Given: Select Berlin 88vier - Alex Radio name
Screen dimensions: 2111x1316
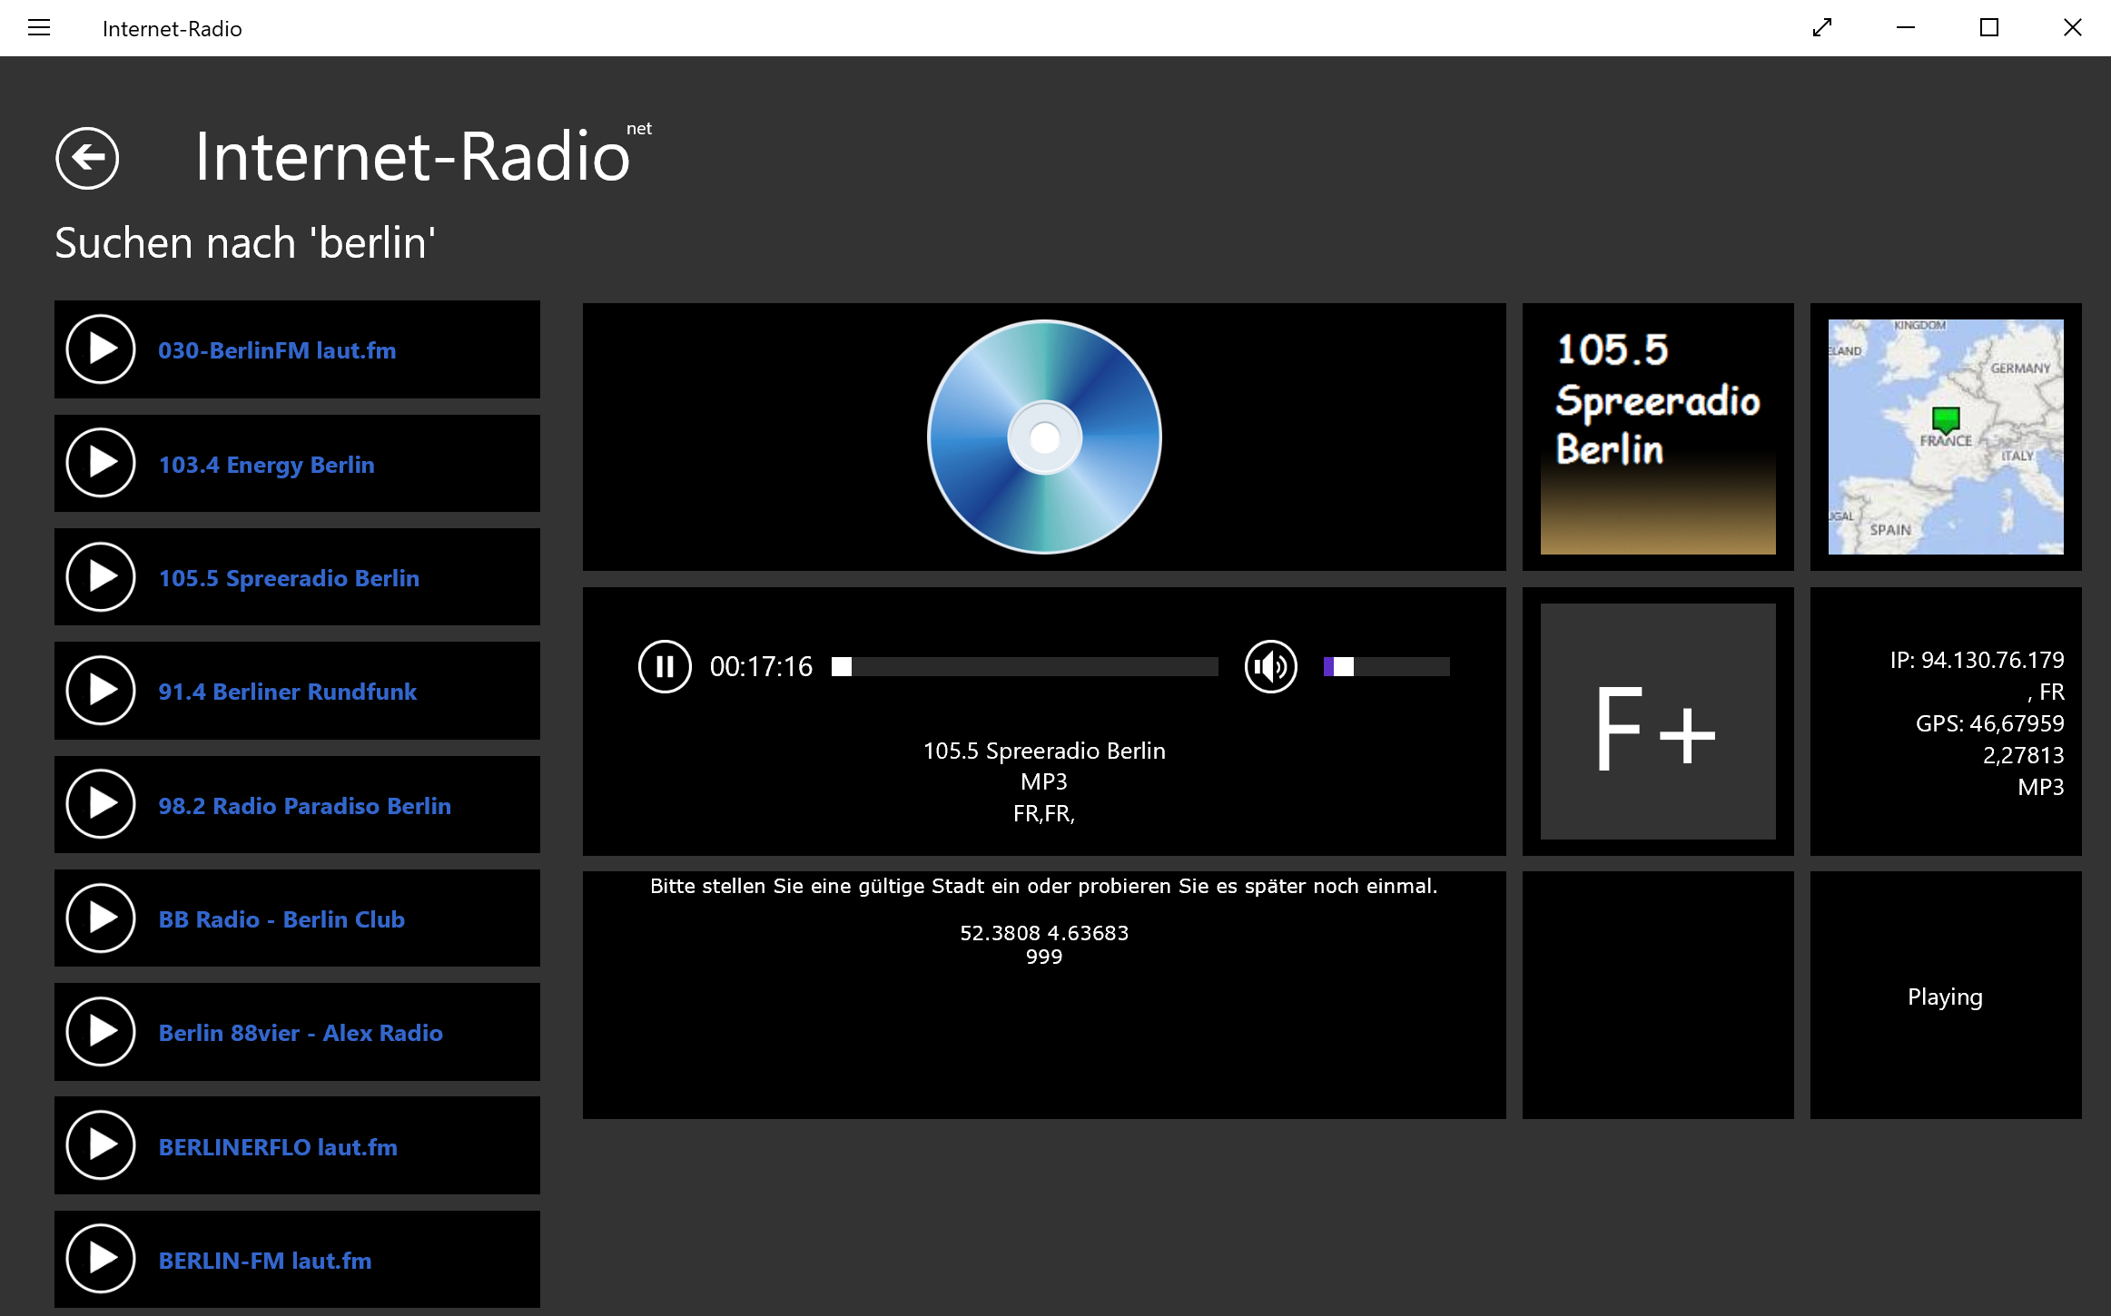Looking at the screenshot, I should pyautogui.click(x=301, y=1033).
